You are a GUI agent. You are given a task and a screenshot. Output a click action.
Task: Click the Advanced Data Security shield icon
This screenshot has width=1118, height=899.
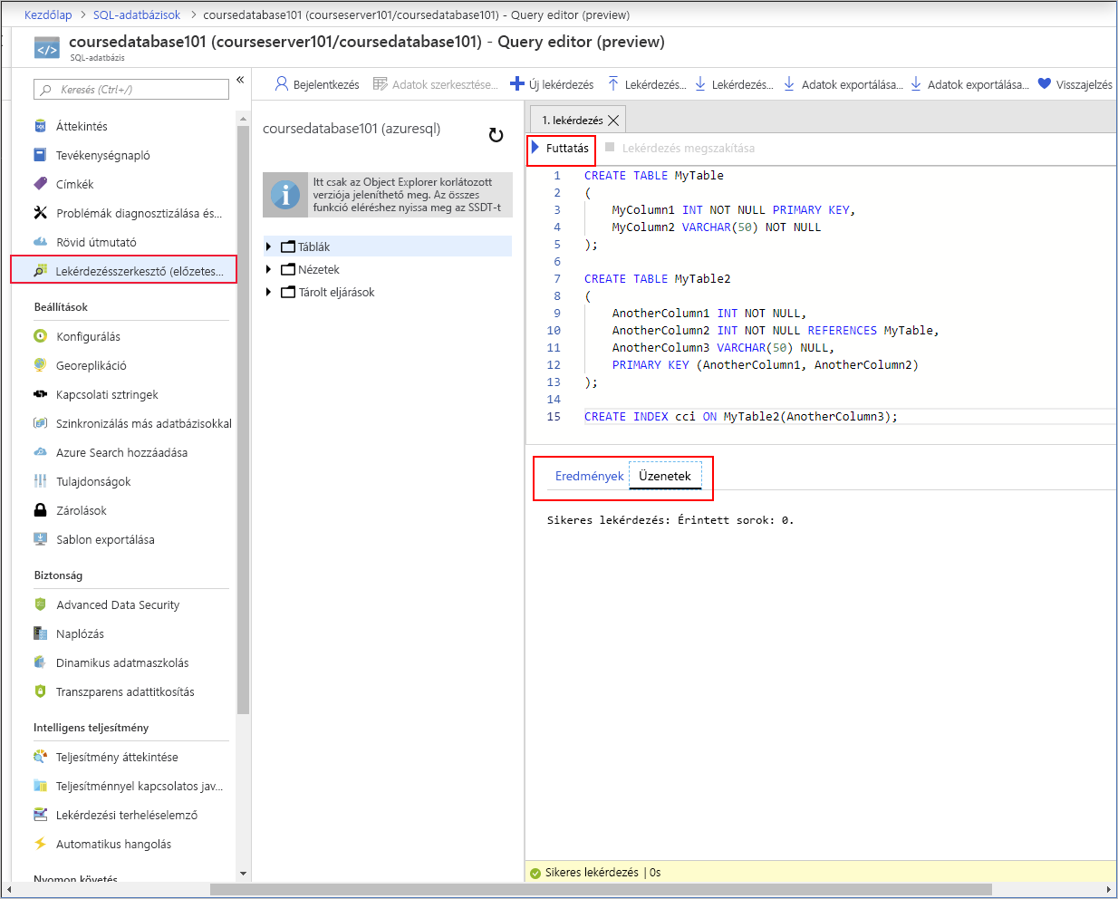(40, 604)
